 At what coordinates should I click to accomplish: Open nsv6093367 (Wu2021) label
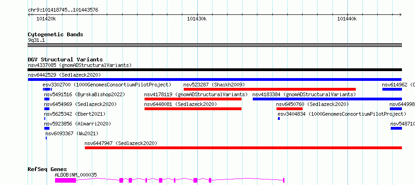pyautogui.click(x=72, y=133)
